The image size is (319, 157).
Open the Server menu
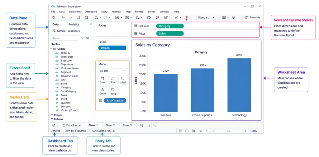click(x=151, y=12)
